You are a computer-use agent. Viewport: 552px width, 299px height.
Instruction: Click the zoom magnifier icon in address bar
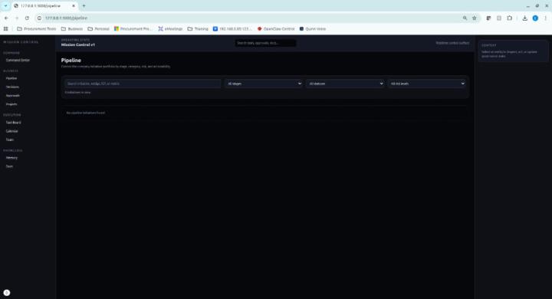click(465, 18)
